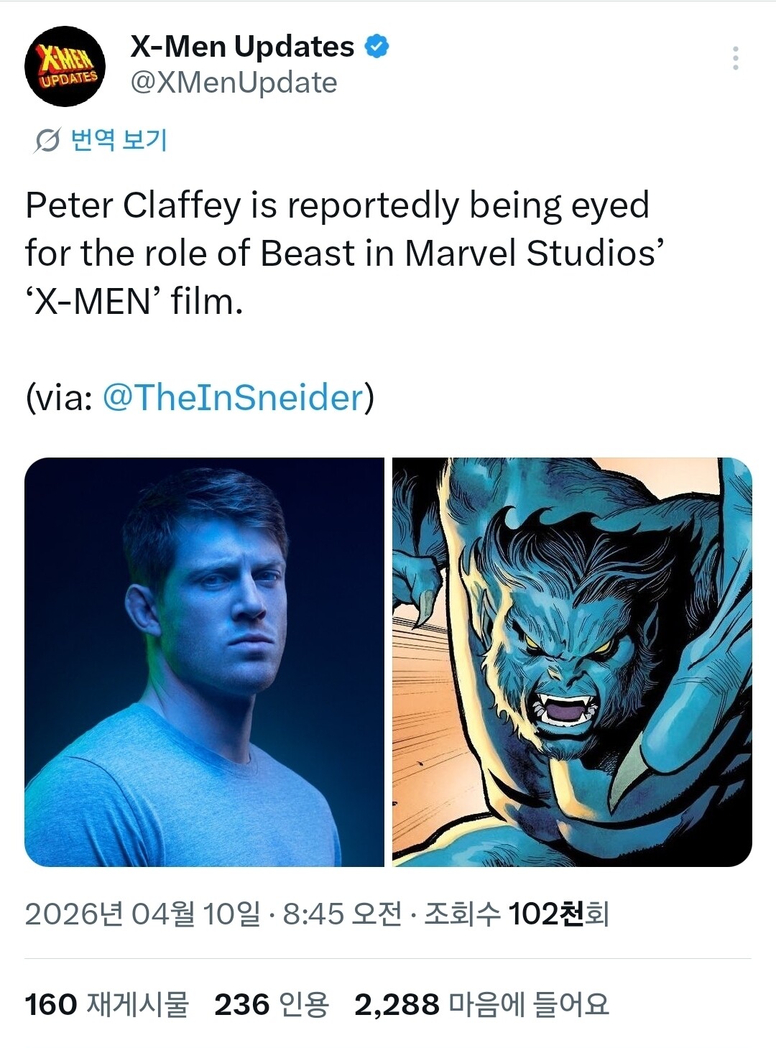
Task: Open the three-dot more options menu
Action: 735,58
